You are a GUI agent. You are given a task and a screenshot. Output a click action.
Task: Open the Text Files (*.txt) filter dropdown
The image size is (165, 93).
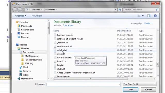(139, 84)
